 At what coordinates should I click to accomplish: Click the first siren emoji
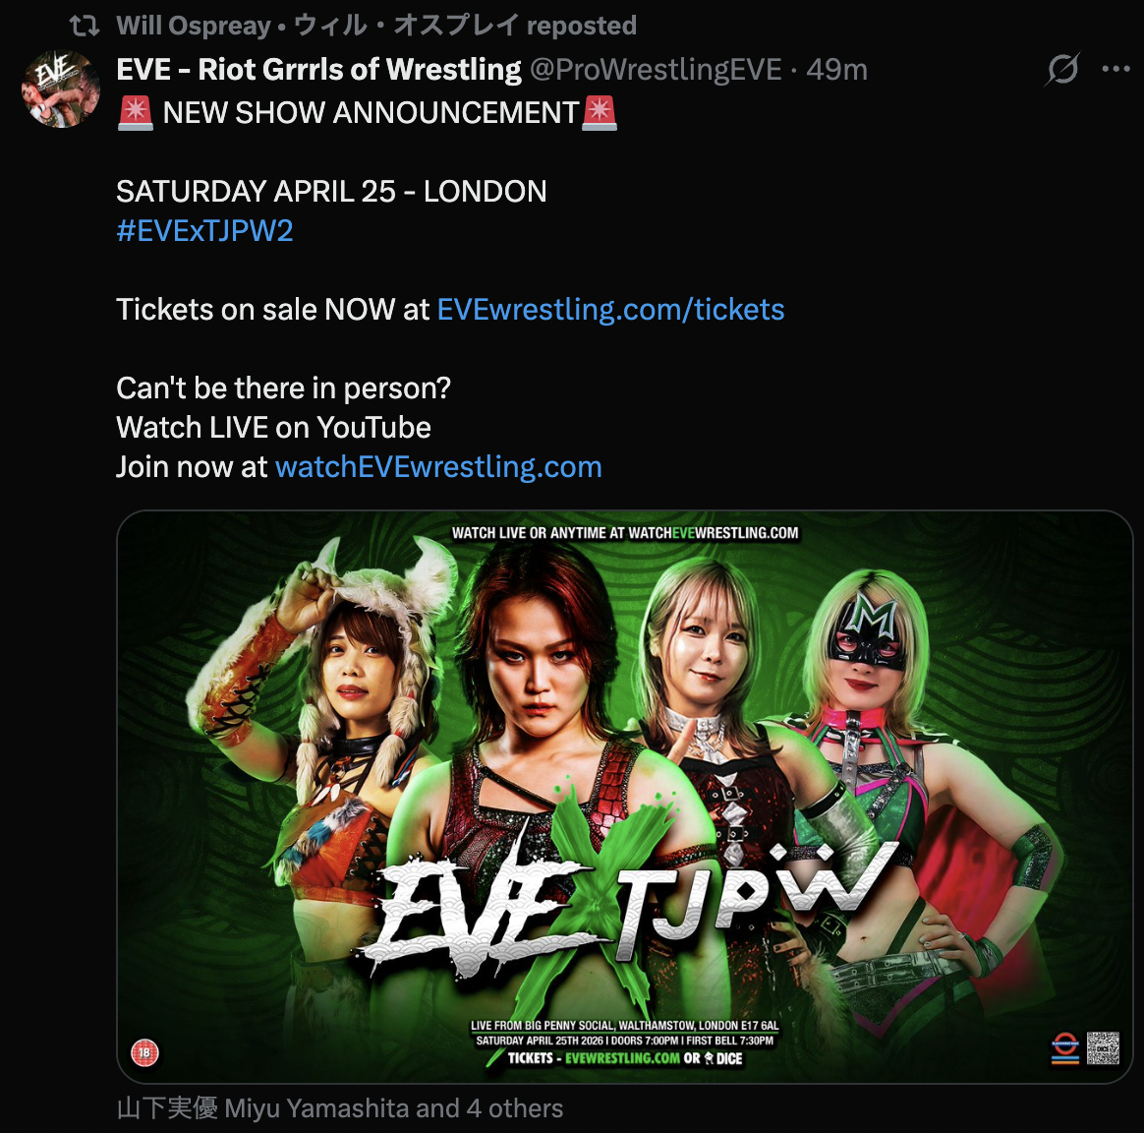(x=135, y=113)
